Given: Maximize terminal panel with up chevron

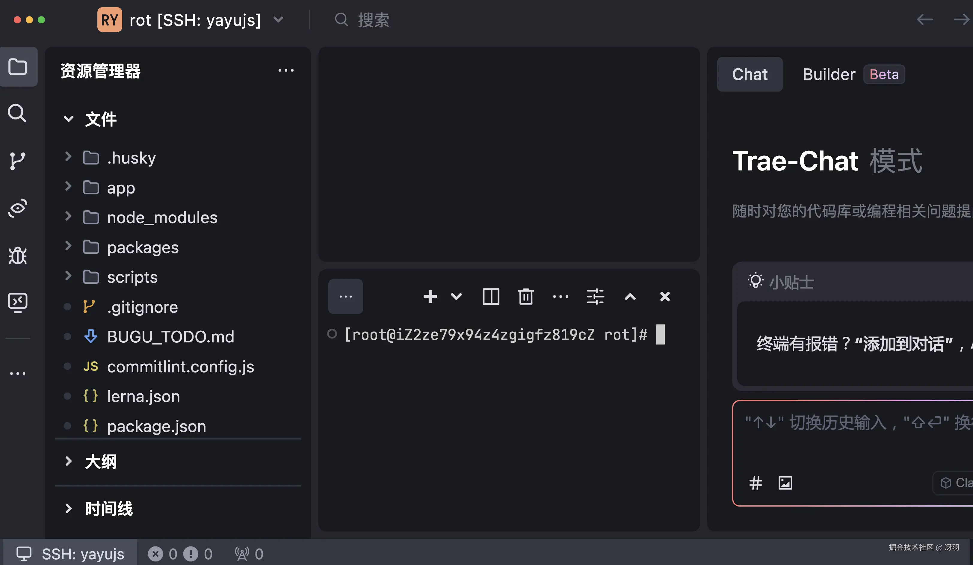Looking at the screenshot, I should tap(630, 297).
